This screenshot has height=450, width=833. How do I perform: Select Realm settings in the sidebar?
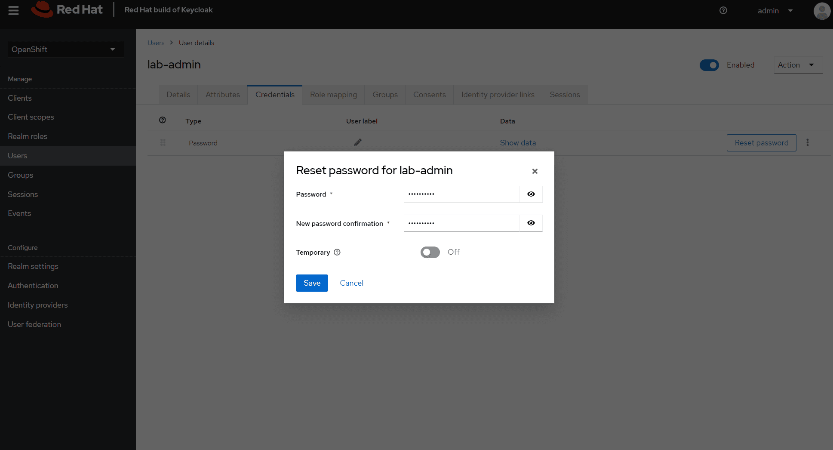coord(33,266)
